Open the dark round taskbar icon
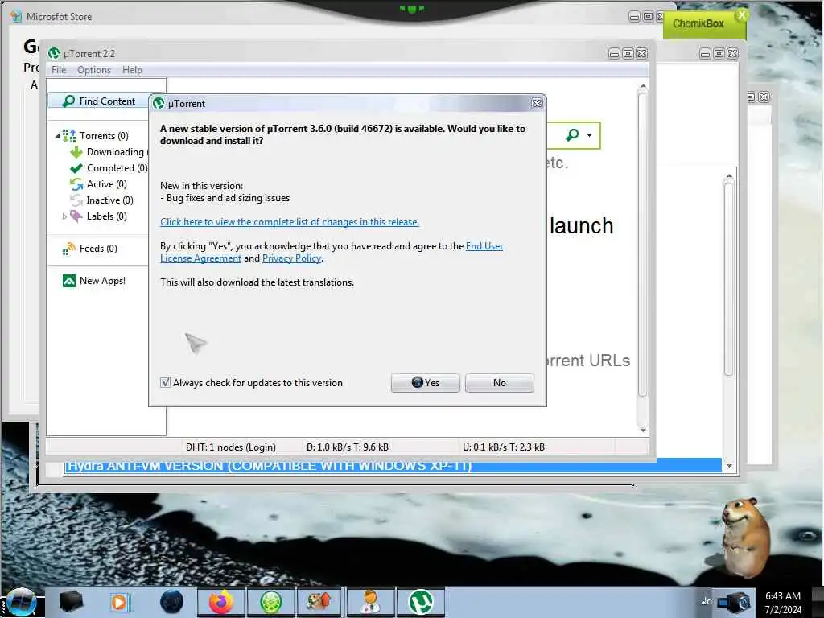This screenshot has width=824, height=618. click(x=171, y=602)
